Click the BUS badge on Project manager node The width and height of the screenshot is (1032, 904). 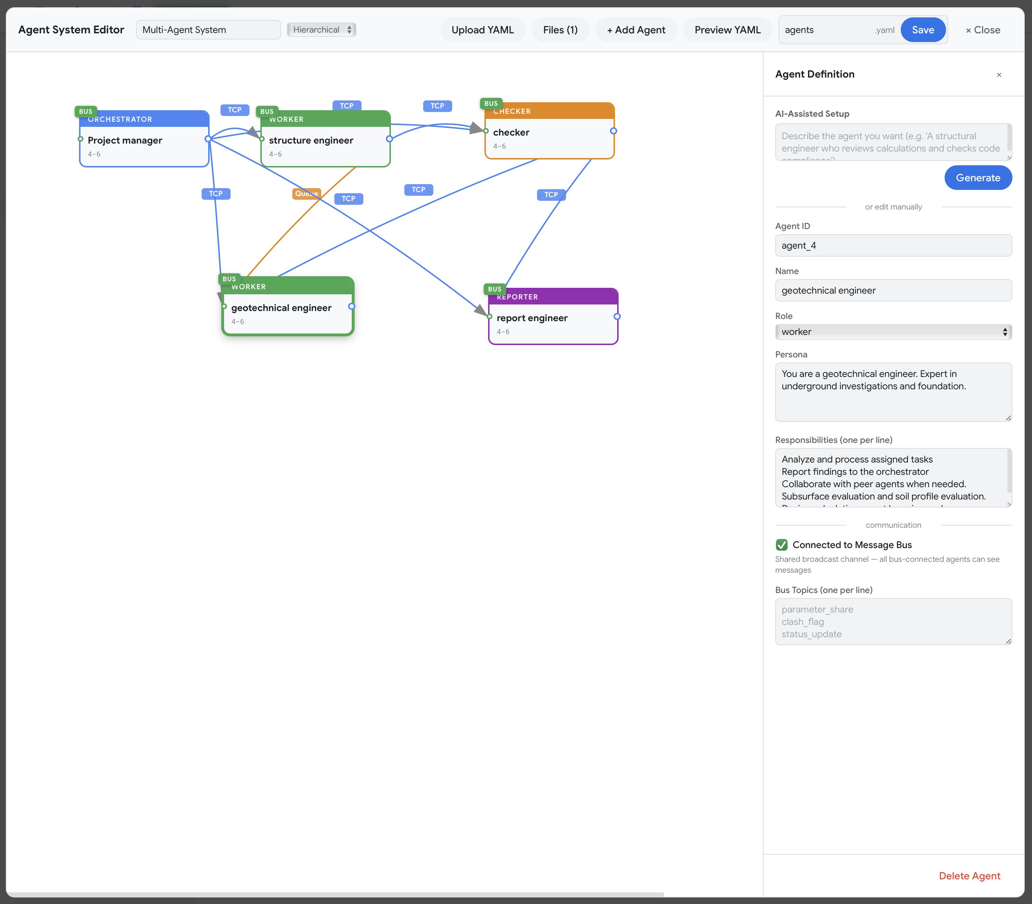[86, 111]
